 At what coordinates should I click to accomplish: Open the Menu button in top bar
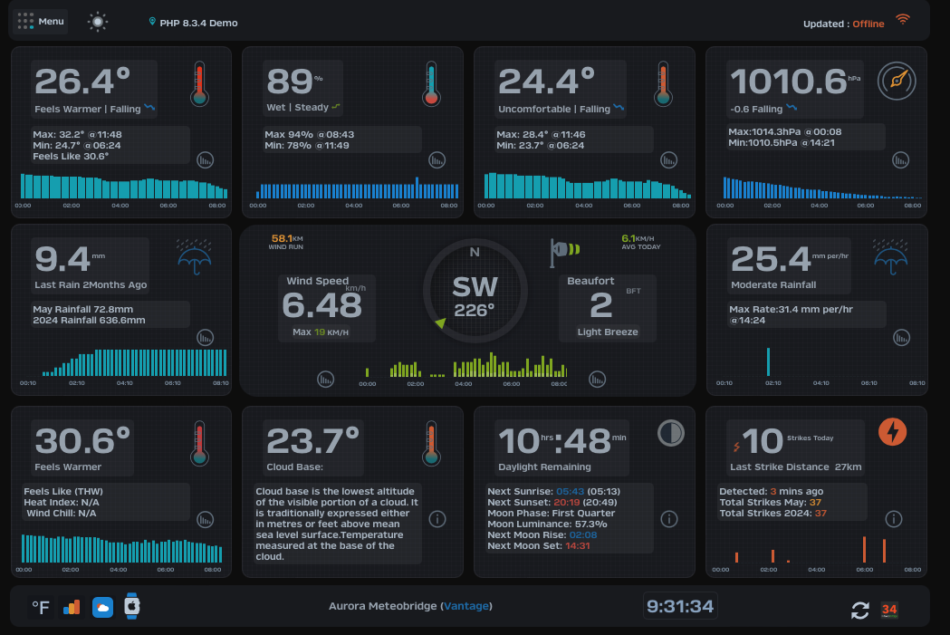41,22
